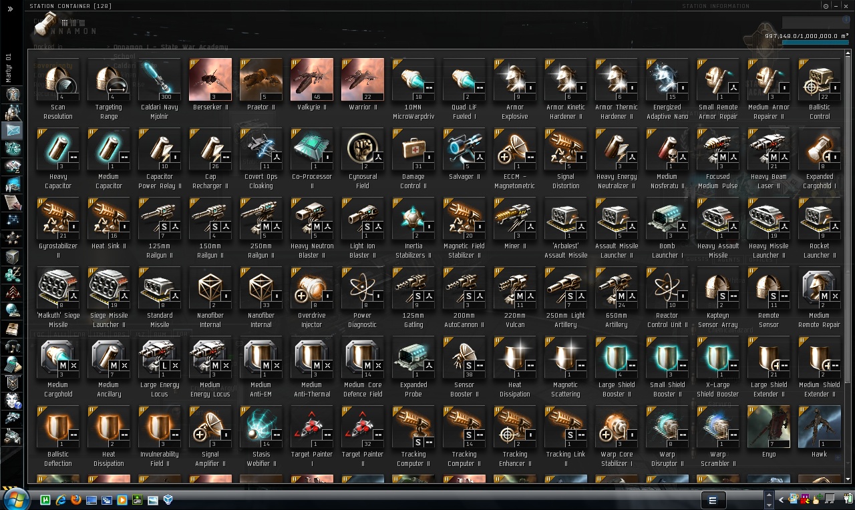Viewport: 855px width, 510px height.
Task: Select the Stasis Webifier II stack
Action: coord(261,427)
